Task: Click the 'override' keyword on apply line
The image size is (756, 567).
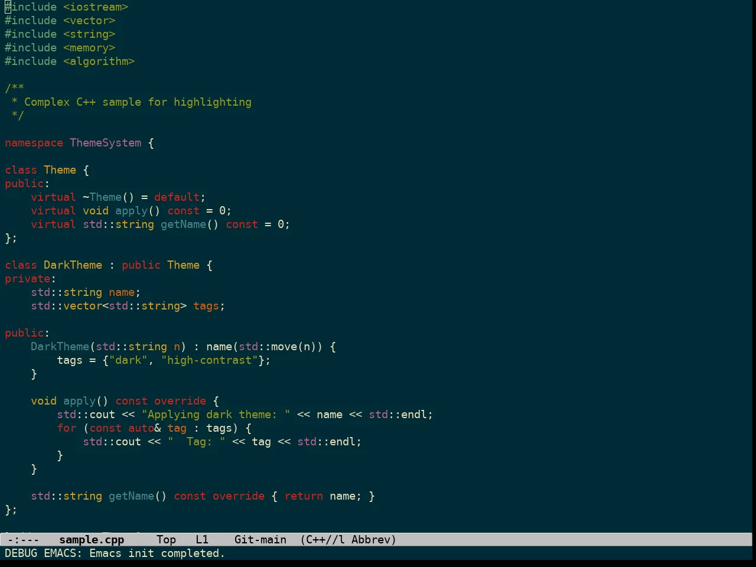Action: click(180, 401)
